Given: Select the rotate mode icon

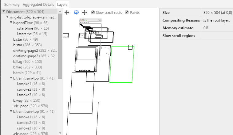Looking at the screenshot, I should [x=76, y=12].
